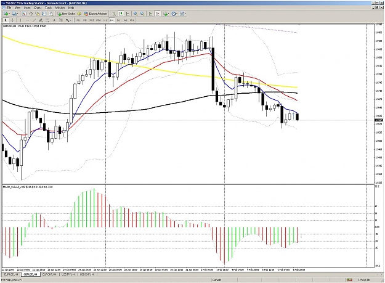Click the Arrows drawing tool icon
The image size is (385, 283).
point(67,20)
